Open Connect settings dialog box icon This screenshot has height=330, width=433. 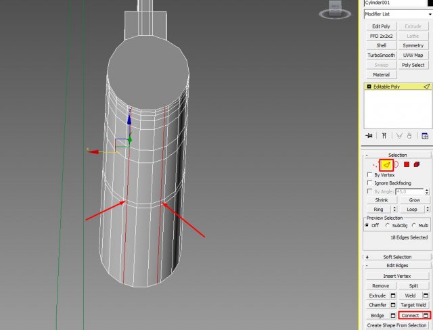click(426, 316)
